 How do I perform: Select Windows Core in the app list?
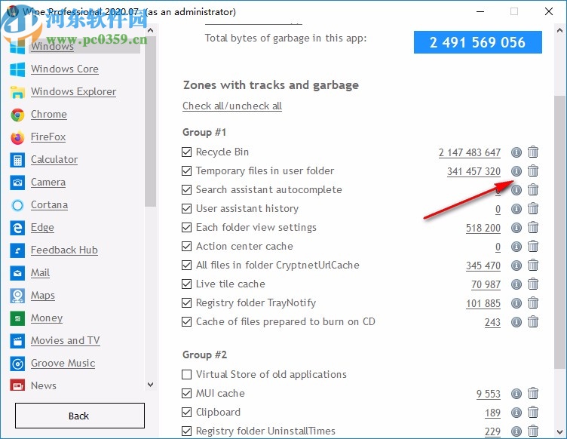[64, 69]
